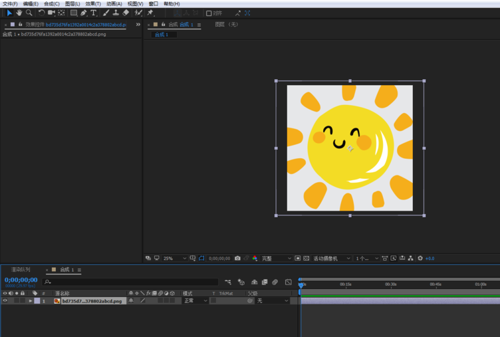Switch to the 渲染队列 tab
The width and height of the screenshot is (500, 337).
coord(20,270)
